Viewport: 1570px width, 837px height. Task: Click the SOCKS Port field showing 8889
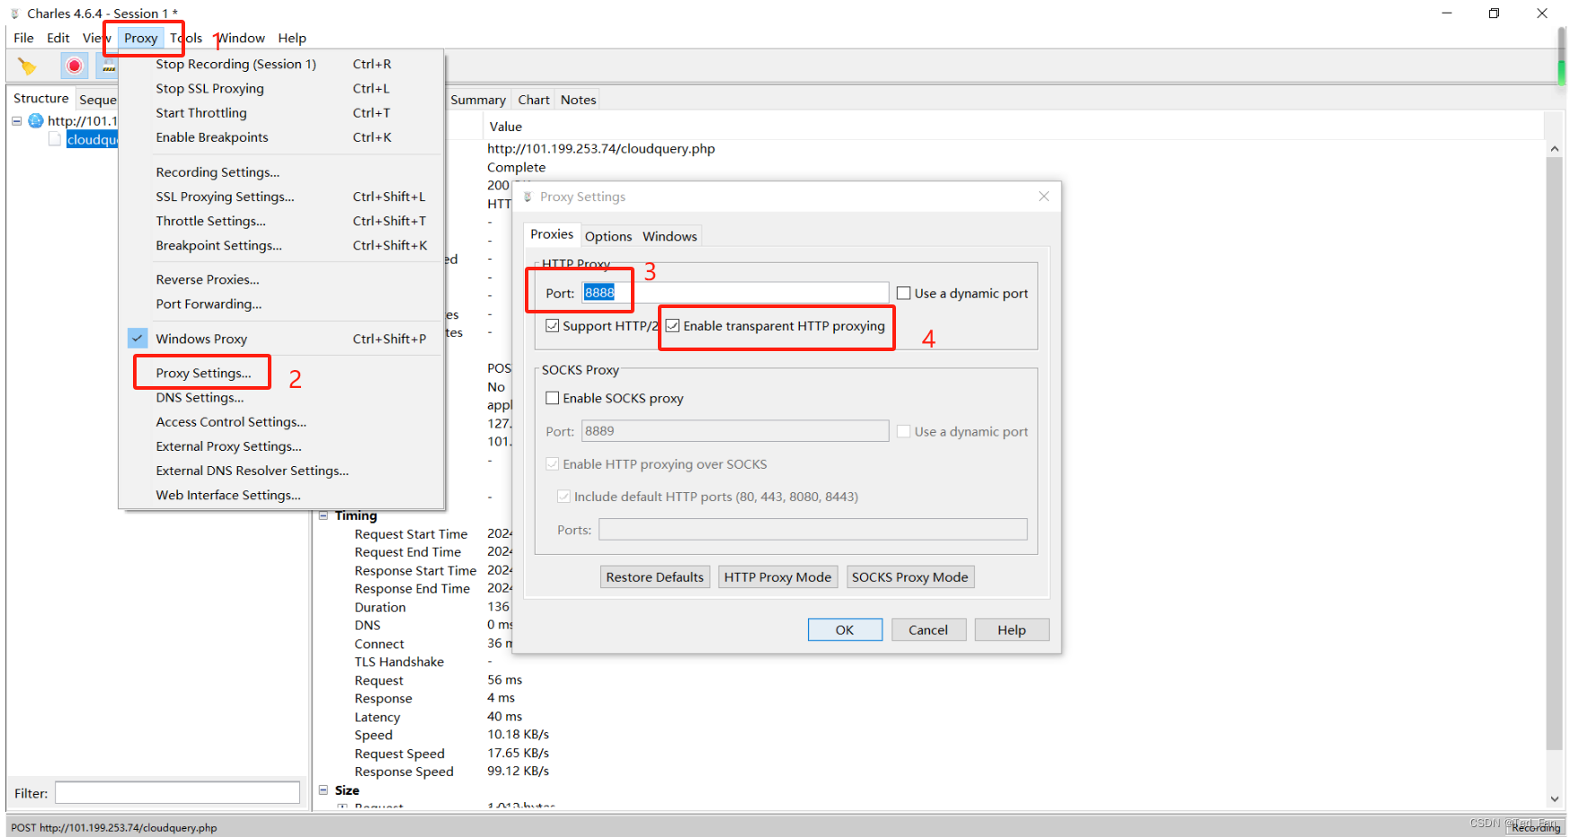735,431
